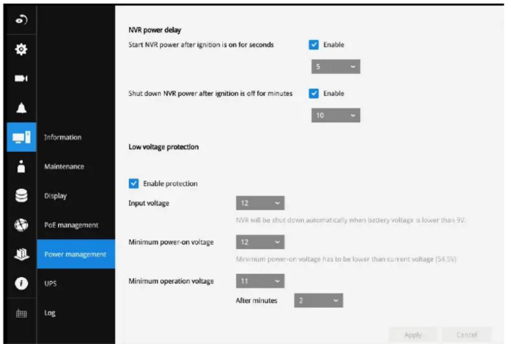
Task: Click the live view return icon
Action: click(x=21, y=20)
